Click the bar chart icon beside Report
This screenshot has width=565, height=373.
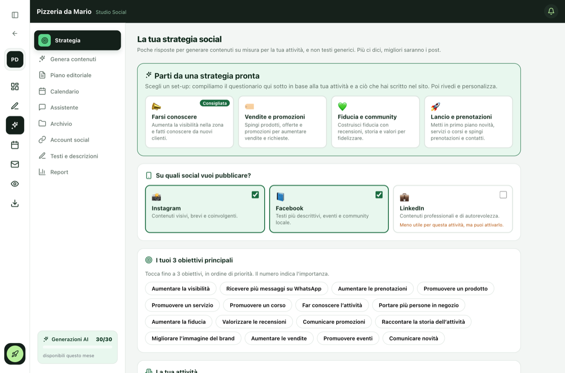pos(42,172)
